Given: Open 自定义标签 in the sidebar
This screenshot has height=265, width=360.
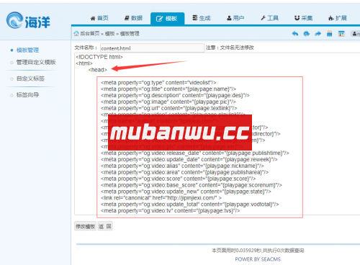Looking at the screenshot, I should 30,78.
